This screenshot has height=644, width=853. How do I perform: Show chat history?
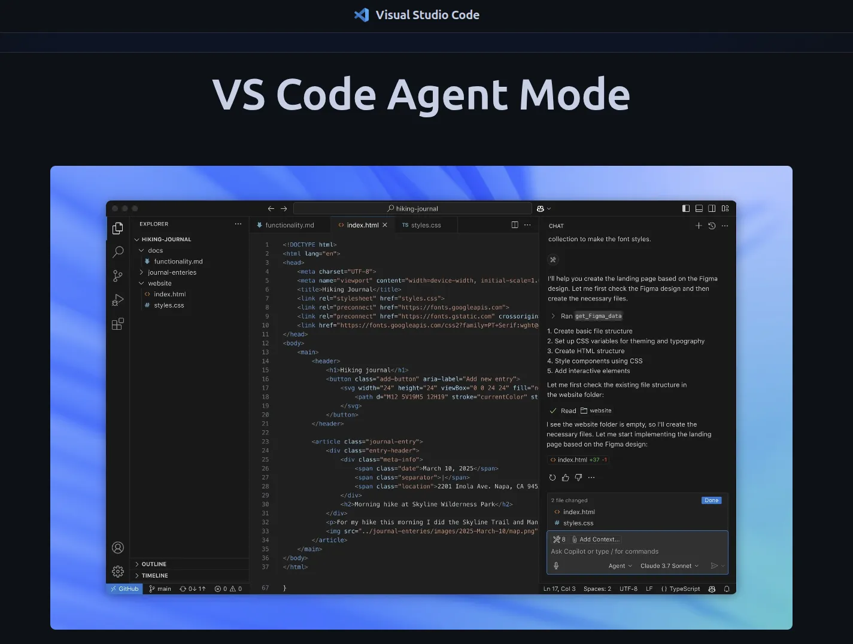pos(712,226)
